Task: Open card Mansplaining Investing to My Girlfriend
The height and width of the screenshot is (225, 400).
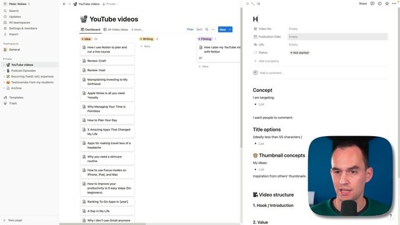Action: (107, 82)
